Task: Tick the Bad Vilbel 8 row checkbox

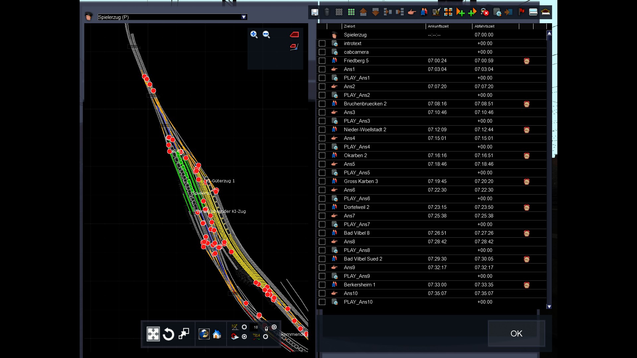Action: (x=322, y=233)
